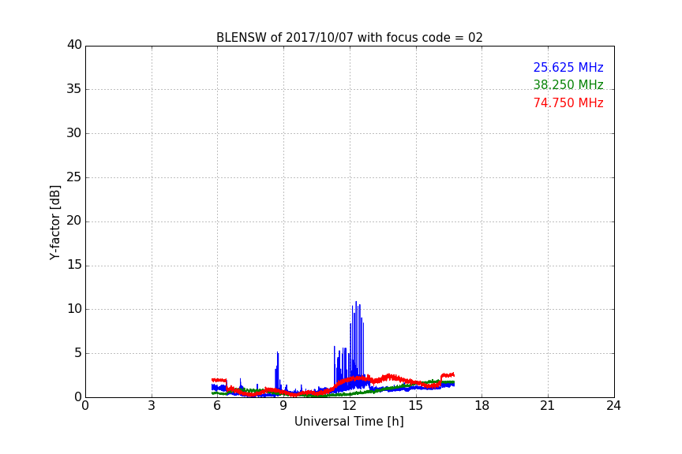This screenshot has width=682, height=454.
Task: Click the x-axis tick label 24
Action: (613, 406)
